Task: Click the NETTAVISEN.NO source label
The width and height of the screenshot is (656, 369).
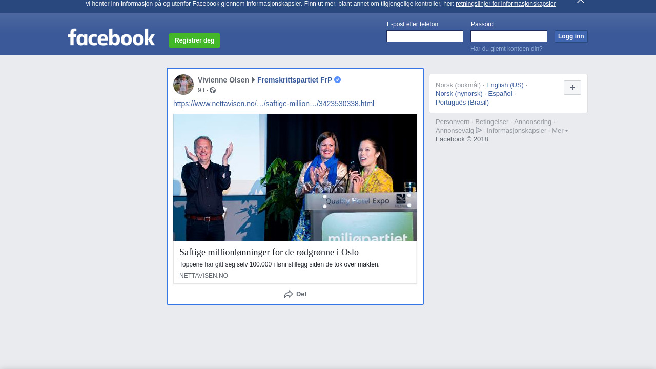Action: 203,276
